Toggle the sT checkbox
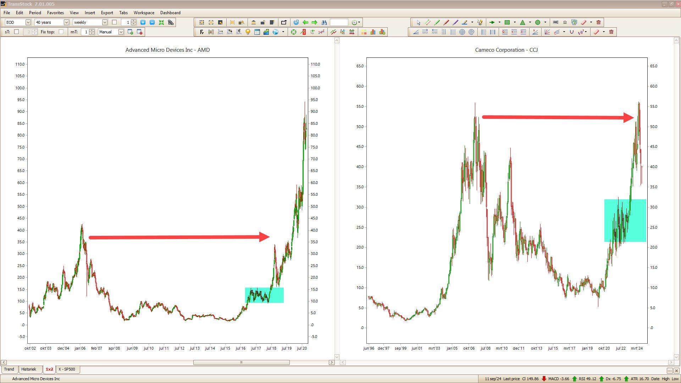Image resolution: width=681 pixels, height=383 pixels. tap(16, 32)
